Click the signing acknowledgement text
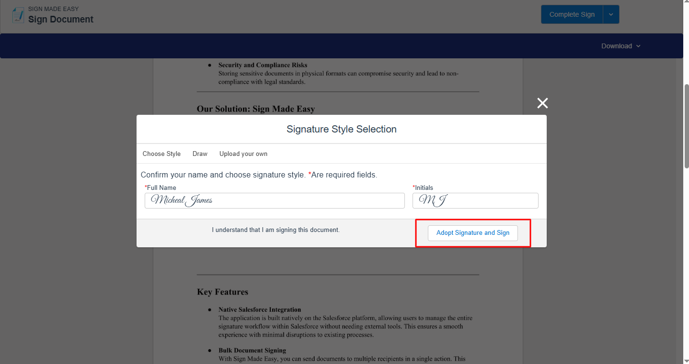Image resolution: width=689 pixels, height=364 pixels. coord(276,230)
